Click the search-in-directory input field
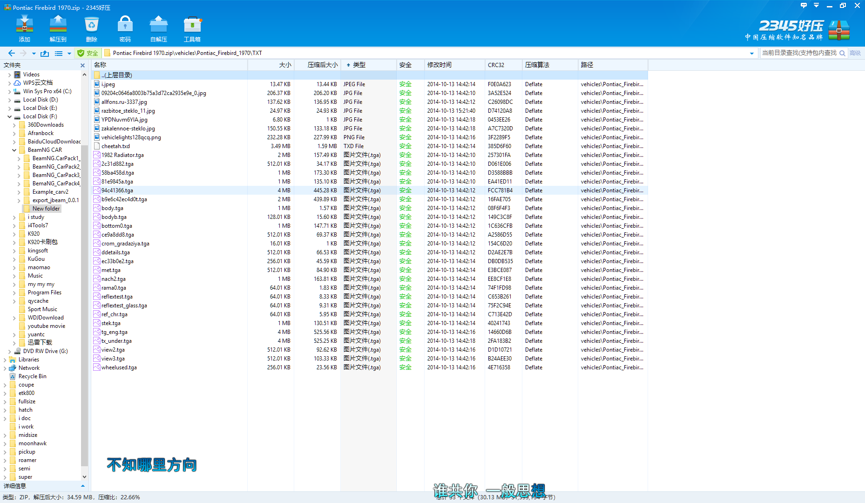 [x=799, y=53]
